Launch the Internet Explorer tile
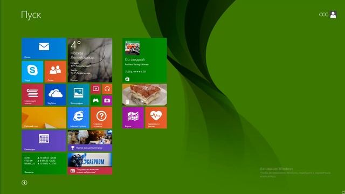345x194 pixels. point(79,117)
